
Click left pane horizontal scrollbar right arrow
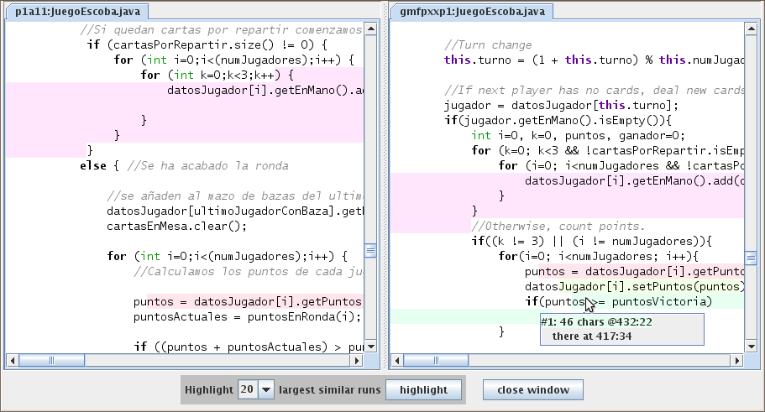[x=358, y=360]
